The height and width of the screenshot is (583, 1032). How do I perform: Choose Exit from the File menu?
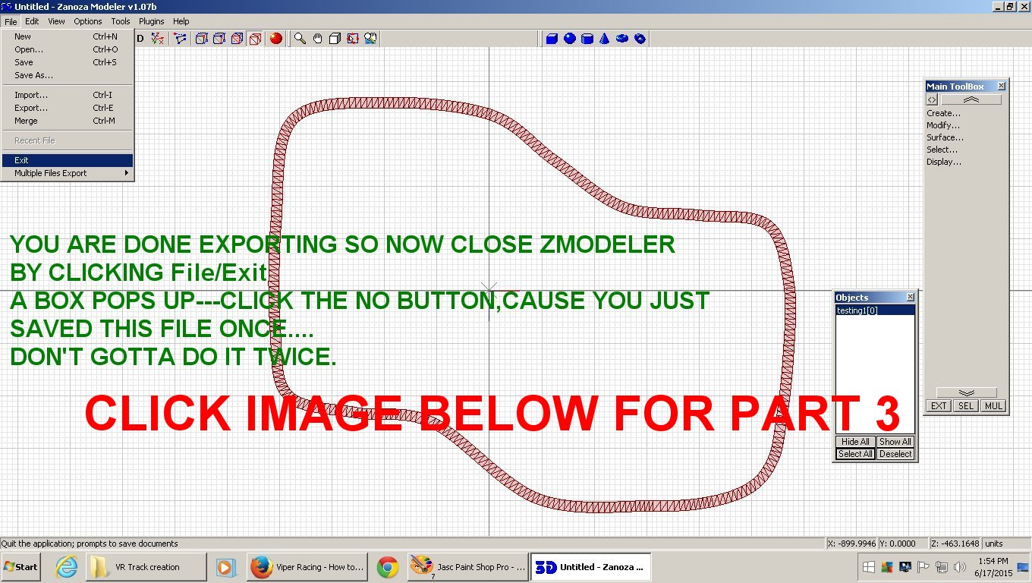click(68, 160)
